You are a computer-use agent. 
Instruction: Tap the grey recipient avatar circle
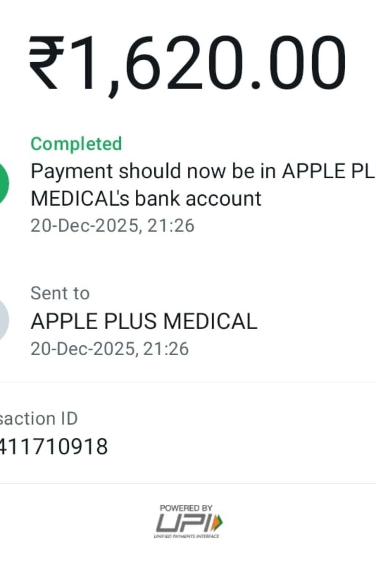pyautogui.click(x=4, y=320)
